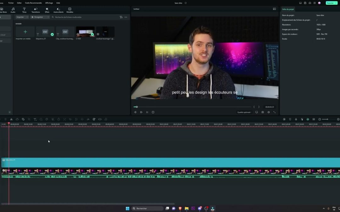Click the microphone voiceover icon
Viewport: 340px width, 212px height.
pos(296,119)
